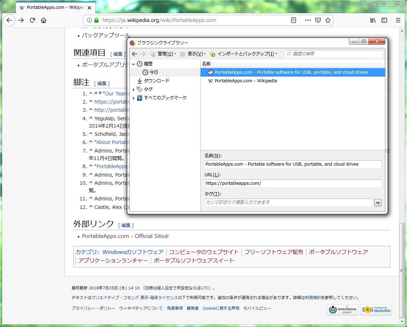
Task: Open page actions three-dot menu
Action: 308,20
